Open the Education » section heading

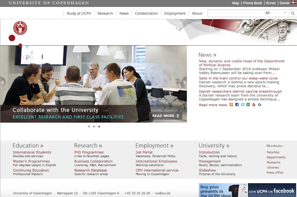(28, 146)
